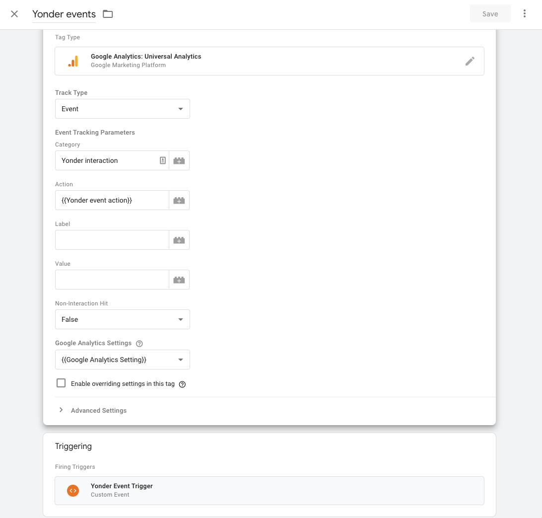Screen dimensions: 542x518
Task: Click the Google Analytics bar chart logo
Action: 73,61
